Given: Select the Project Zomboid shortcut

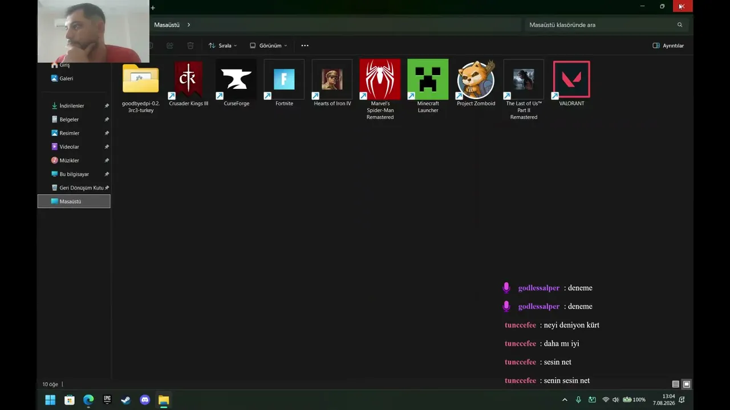Looking at the screenshot, I should point(476,83).
